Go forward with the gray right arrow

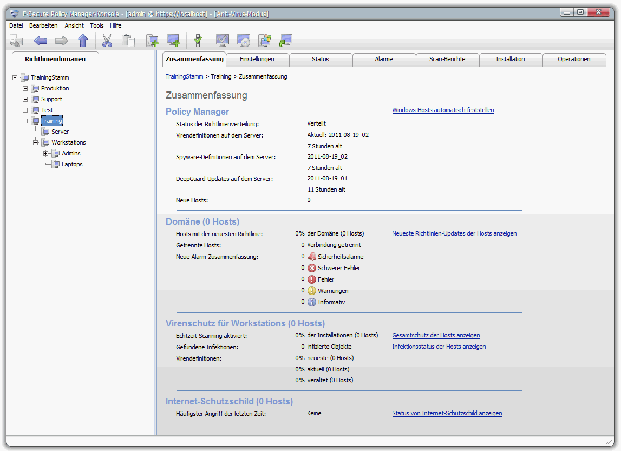[61, 41]
